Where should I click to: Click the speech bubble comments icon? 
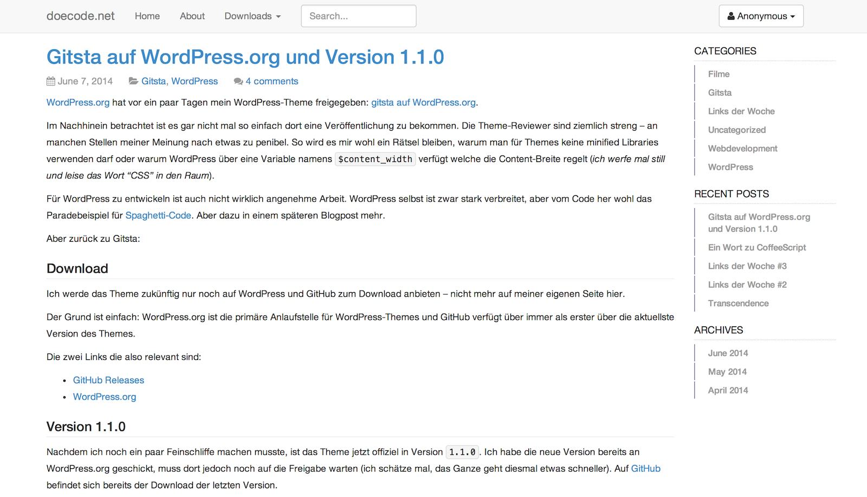click(238, 81)
